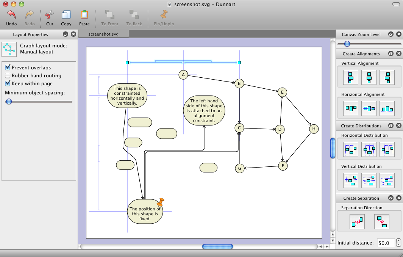This screenshot has height=257, width=403.
Task: Click the graph layout mode icon
Action: [x=9, y=49]
